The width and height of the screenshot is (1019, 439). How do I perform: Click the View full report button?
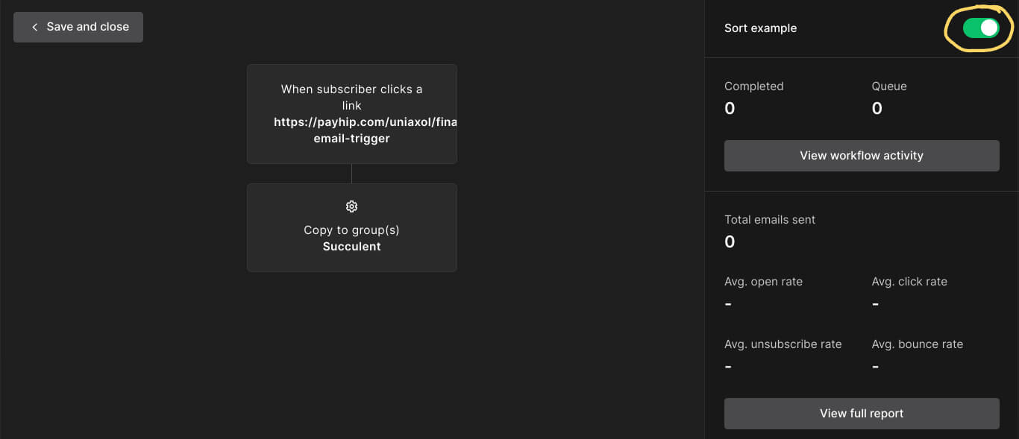point(862,414)
